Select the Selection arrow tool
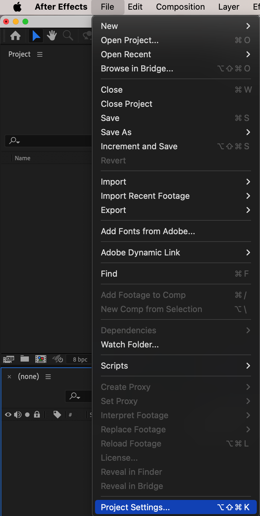 (36, 36)
